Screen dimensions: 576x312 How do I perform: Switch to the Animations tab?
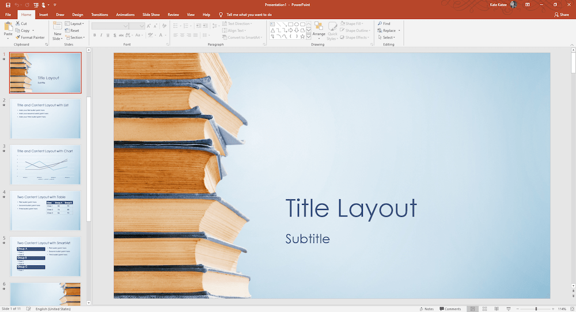[x=125, y=15]
